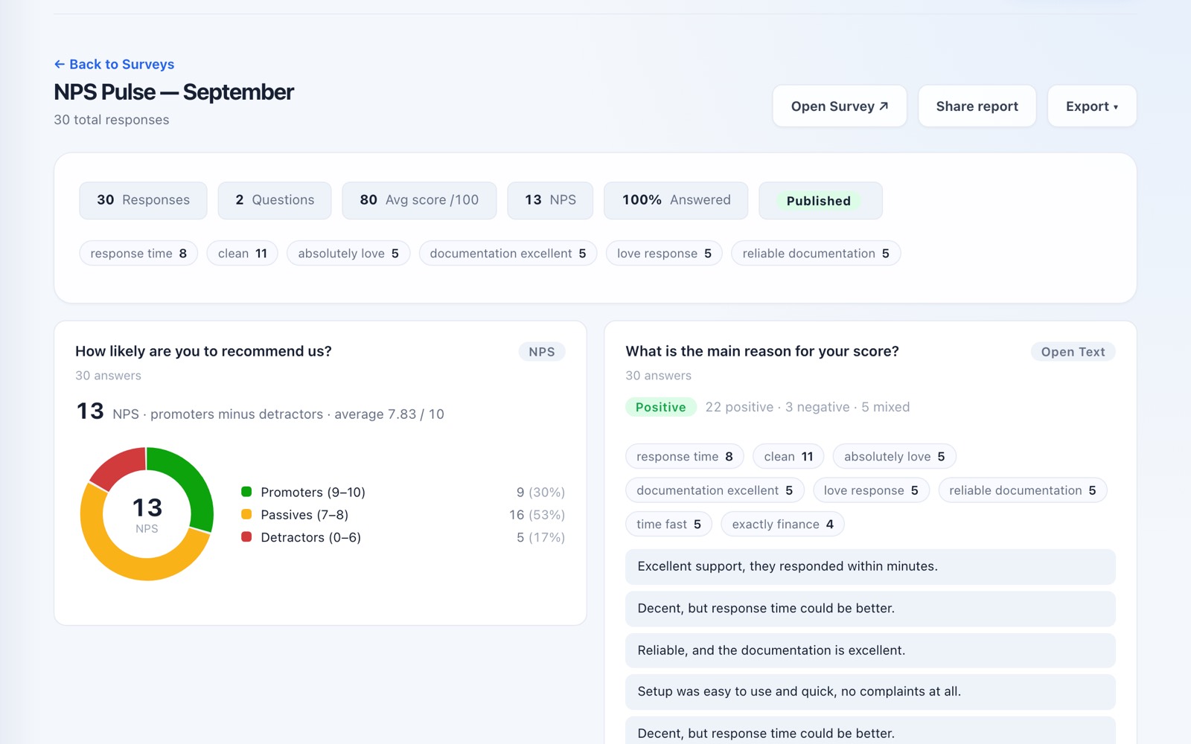The height and width of the screenshot is (744, 1191).
Task: Select response 'Excellent support, they responded within minutes.'
Action: pos(870,567)
